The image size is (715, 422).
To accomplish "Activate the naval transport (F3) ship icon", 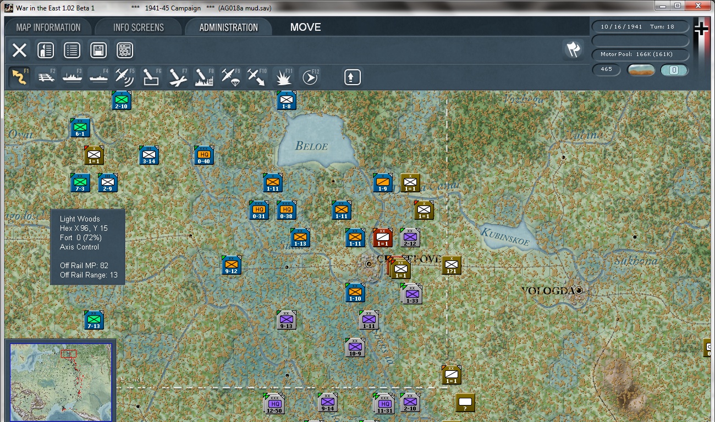I will pyautogui.click(x=73, y=77).
